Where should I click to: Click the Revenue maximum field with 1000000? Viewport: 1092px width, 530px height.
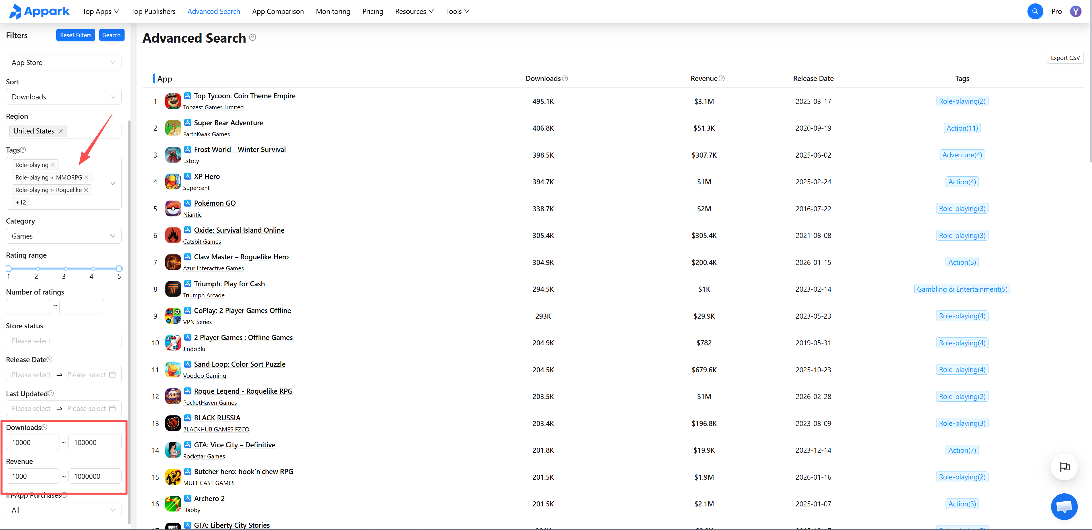tap(95, 476)
